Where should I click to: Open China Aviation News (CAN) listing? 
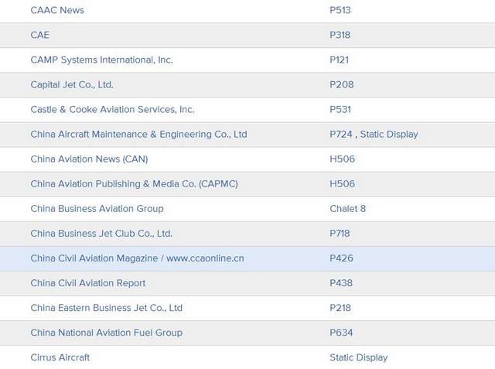(89, 159)
